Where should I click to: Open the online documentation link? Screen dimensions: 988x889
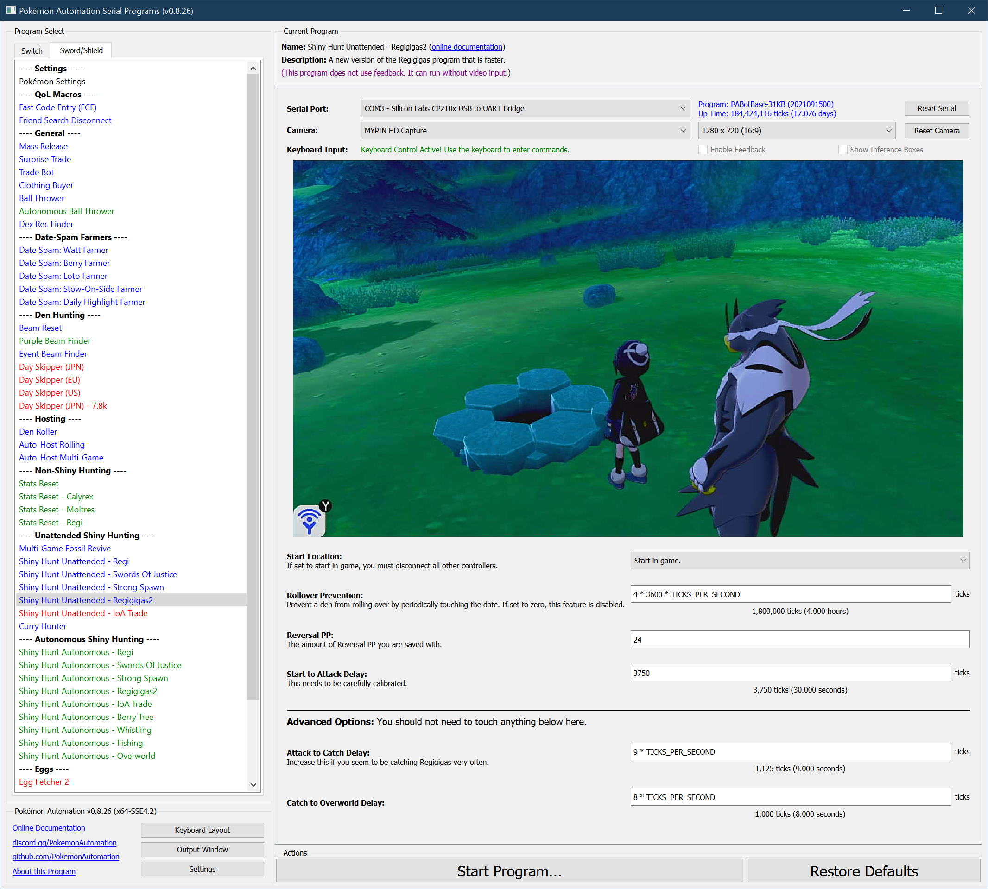(x=467, y=47)
